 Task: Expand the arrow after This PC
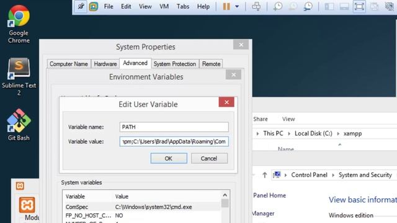289,134
